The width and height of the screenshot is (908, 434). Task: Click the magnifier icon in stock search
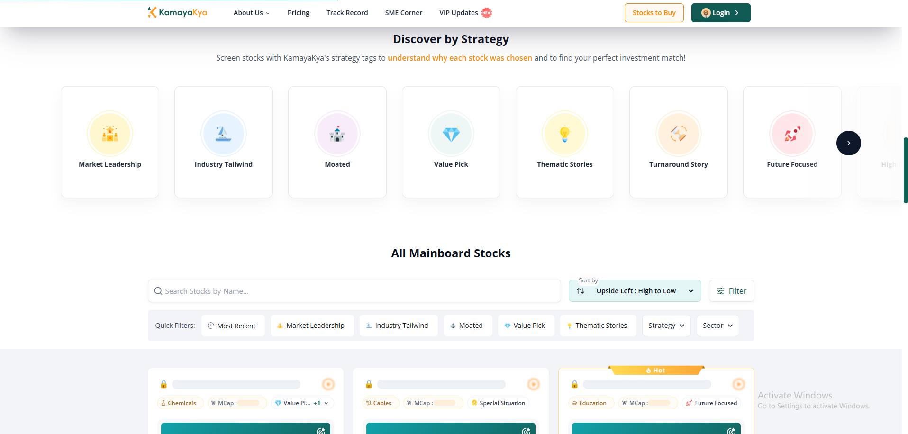158,291
